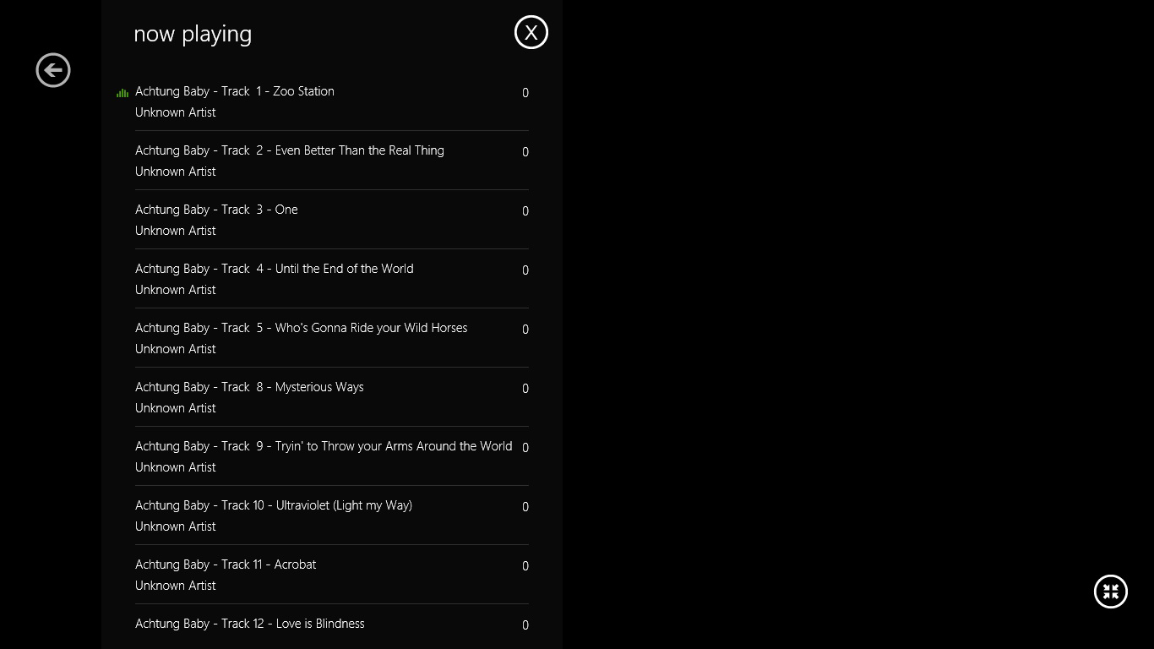Click the exit fullscreen shrink icon
Image resolution: width=1154 pixels, height=649 pixels.
pyautogui.click(x=1111, y=592)
